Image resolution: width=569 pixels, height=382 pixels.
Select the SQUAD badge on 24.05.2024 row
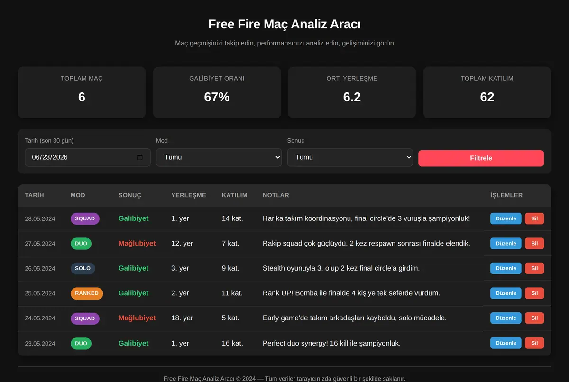tap(85, 318)
